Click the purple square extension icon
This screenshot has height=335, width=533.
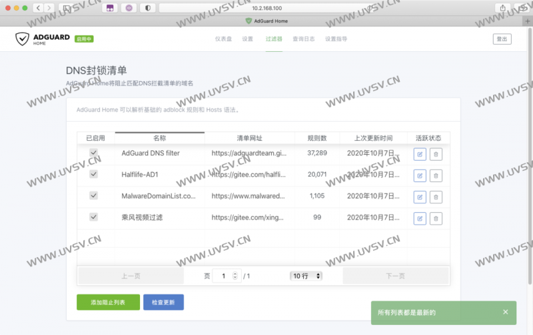click(x=110, y=8)
